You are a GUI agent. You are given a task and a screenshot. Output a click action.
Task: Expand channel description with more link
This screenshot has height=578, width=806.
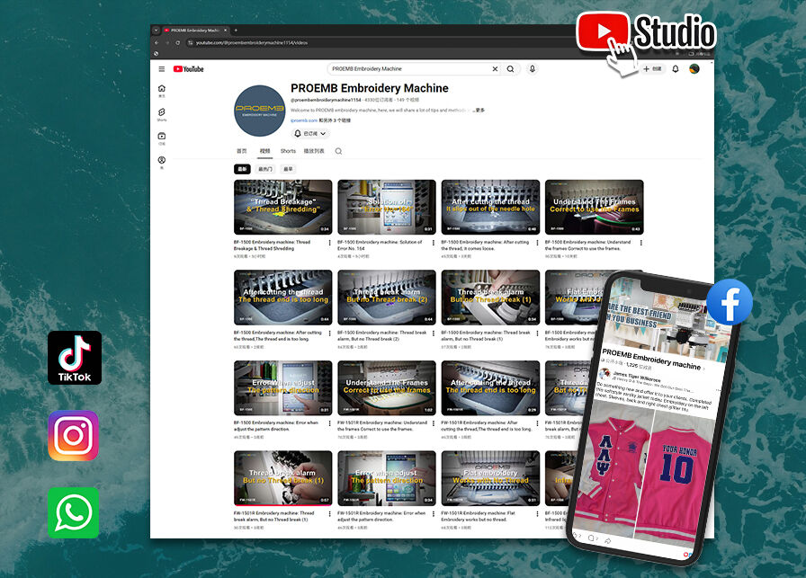tap(479, 111)
